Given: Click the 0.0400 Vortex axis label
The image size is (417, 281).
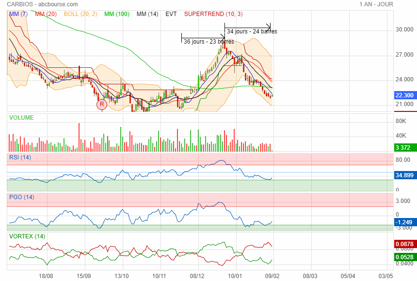Looking at the screenshot, I should click(404, 264).
